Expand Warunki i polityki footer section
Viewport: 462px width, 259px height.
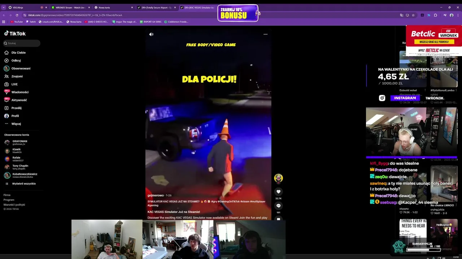(14, 205)
